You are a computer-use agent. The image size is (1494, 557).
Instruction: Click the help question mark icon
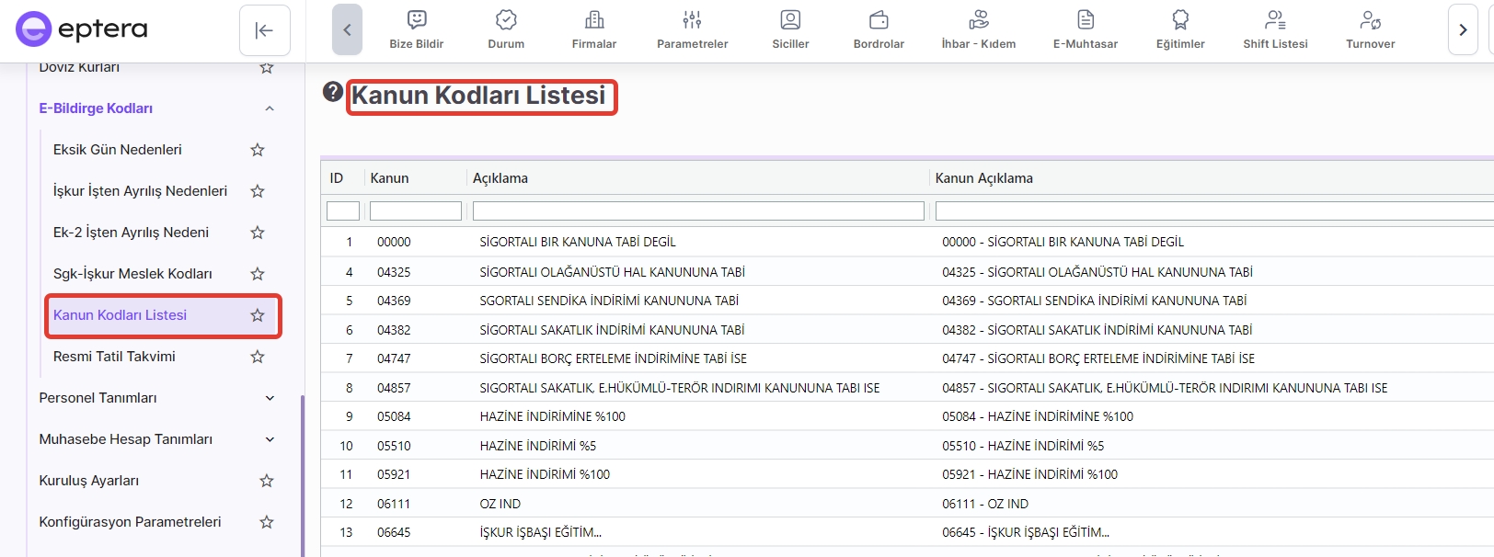(333, 92)
